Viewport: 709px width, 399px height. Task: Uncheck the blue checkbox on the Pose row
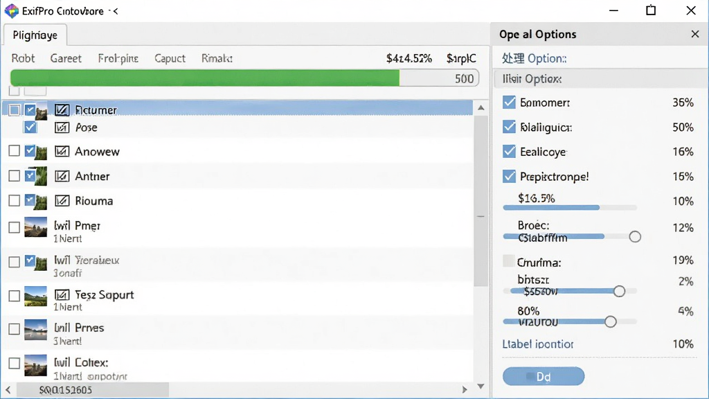[x=30, y=127]
